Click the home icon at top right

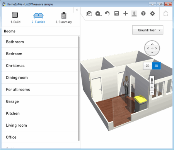166,13
